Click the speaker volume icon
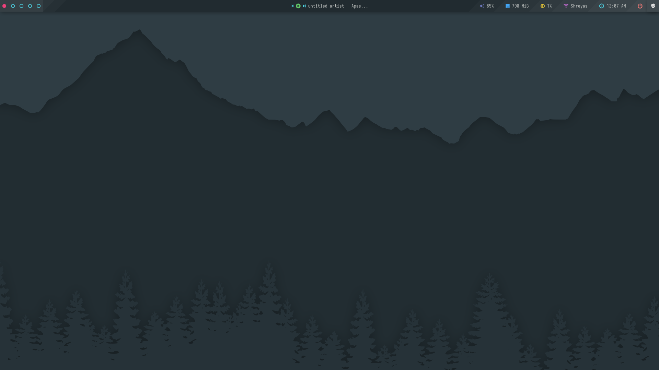Screen dimensions: 659x370 tap(482, 6)
